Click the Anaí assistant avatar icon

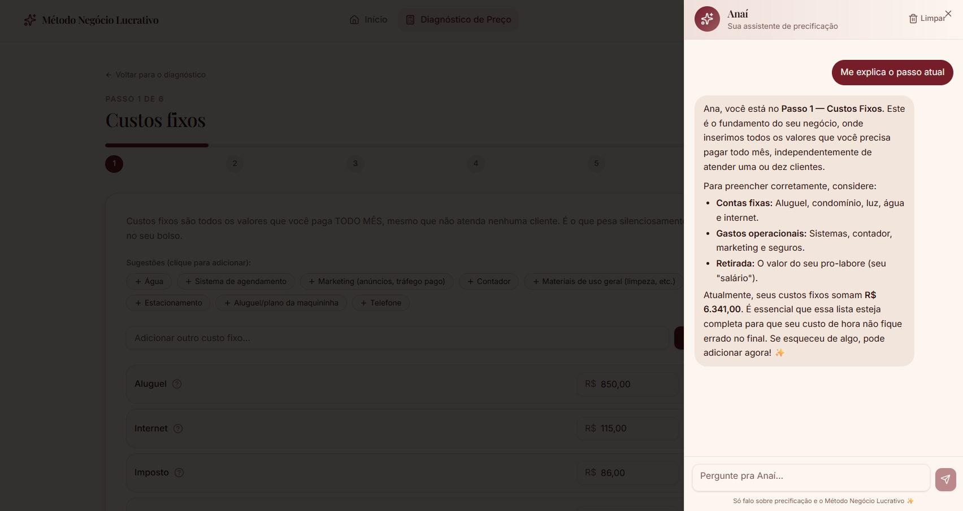pos(707,19)
